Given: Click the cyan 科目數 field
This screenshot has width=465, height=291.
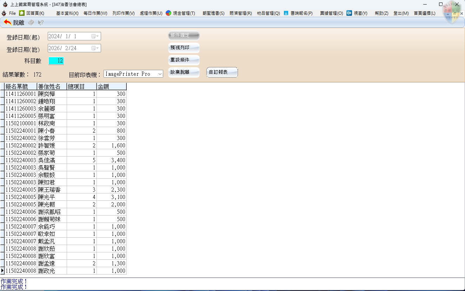Looking at the screenshot, I should [x=56, y=61].
